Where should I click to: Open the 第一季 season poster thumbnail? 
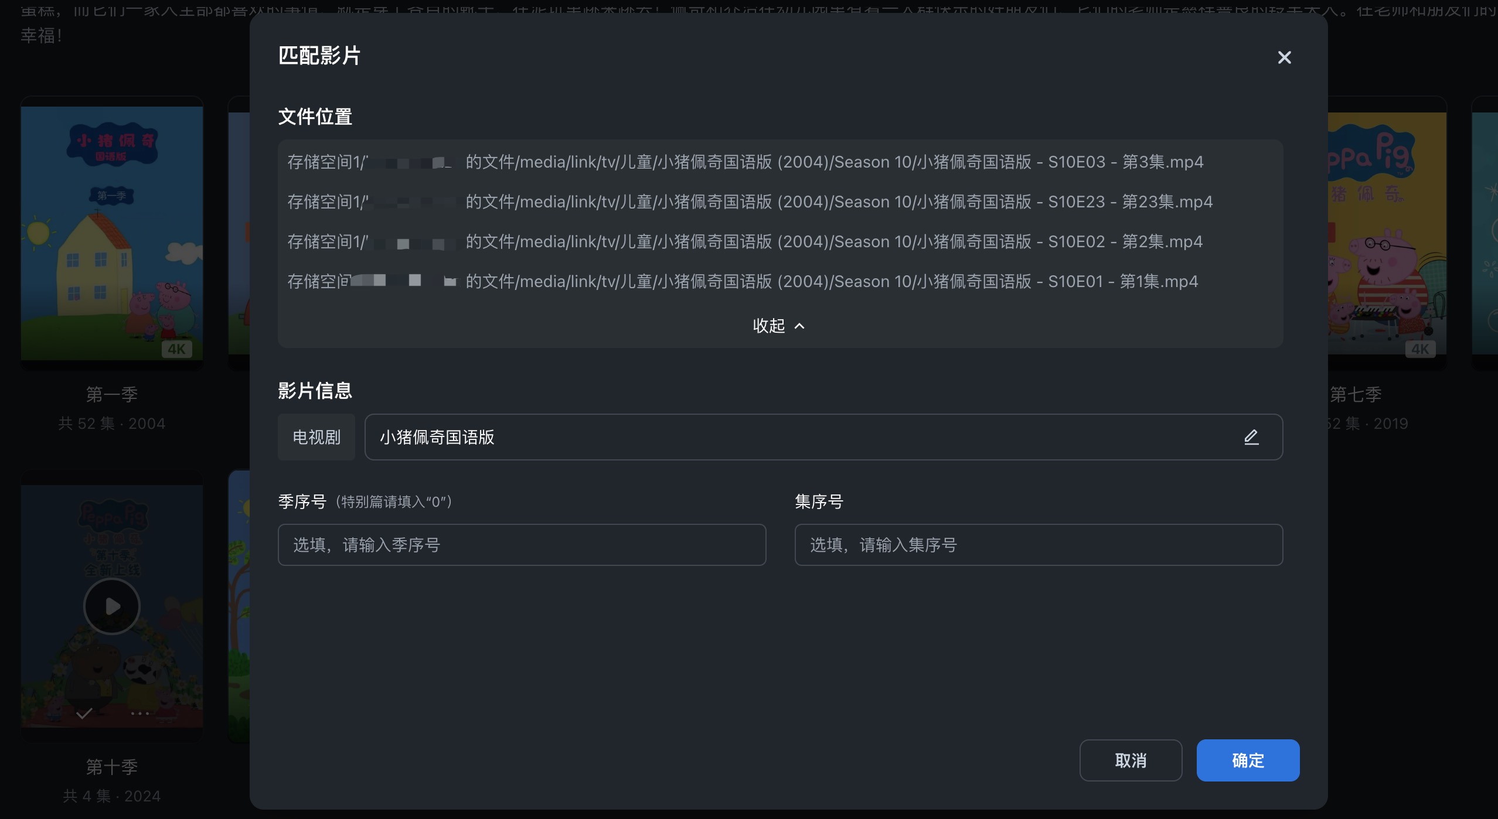[x=112, y=233]
